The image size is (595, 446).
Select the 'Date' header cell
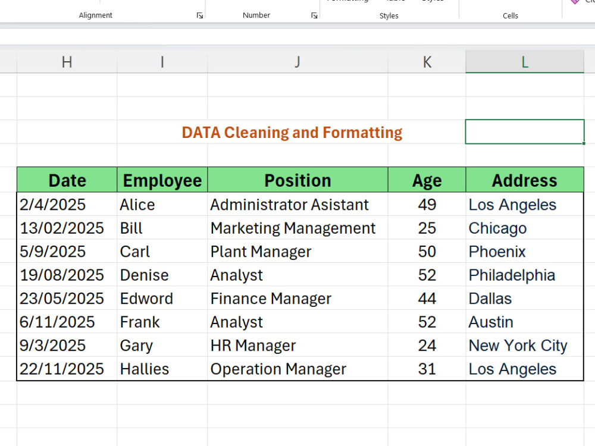67,180
